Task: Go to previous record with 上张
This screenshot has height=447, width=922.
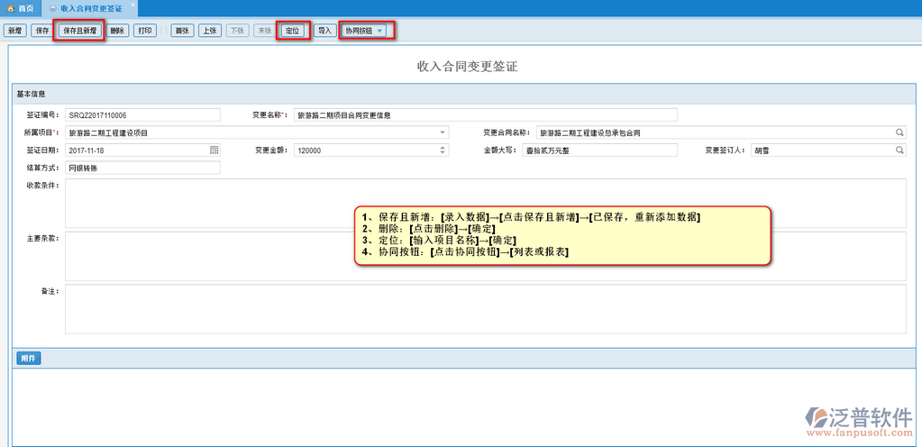Action: click(x=209, y=31)
